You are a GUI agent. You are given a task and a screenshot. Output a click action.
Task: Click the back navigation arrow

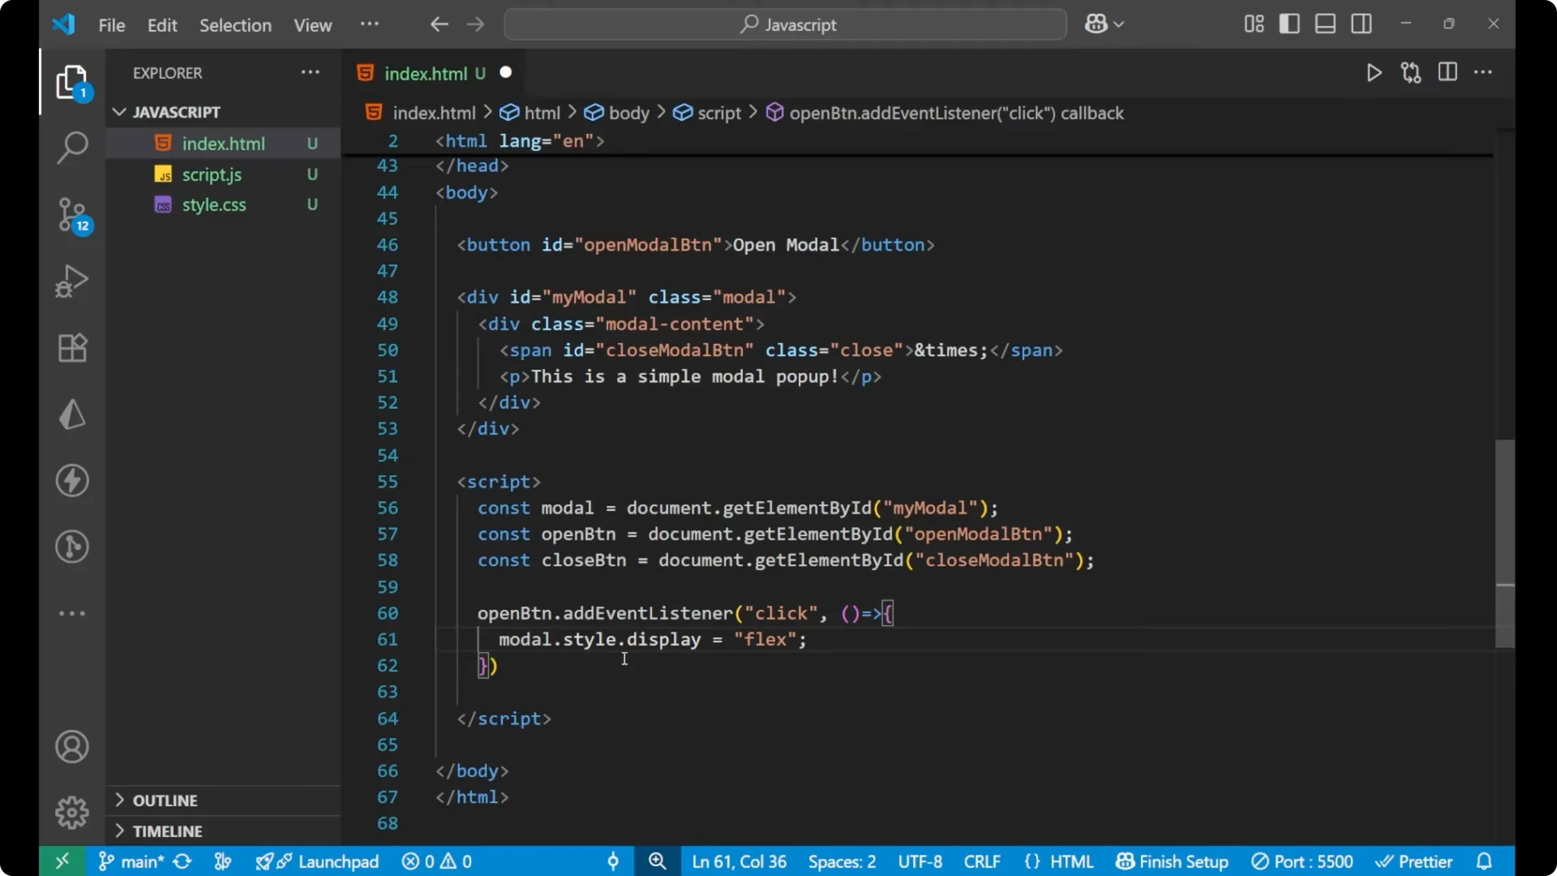point(439,24)
